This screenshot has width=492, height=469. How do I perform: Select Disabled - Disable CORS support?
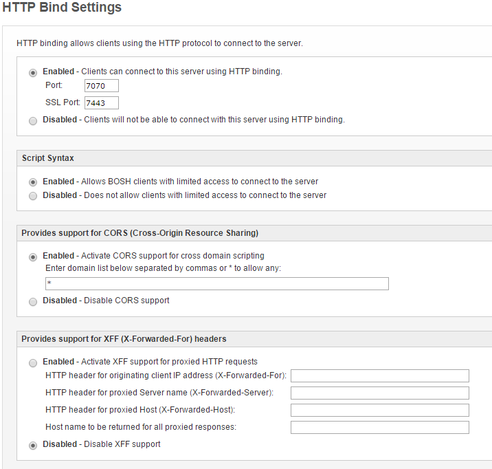point(33,302)
